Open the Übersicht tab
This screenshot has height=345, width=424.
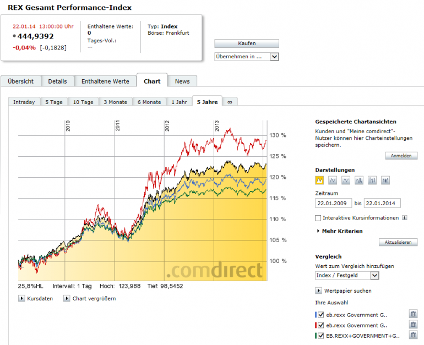tap(21, 81)
